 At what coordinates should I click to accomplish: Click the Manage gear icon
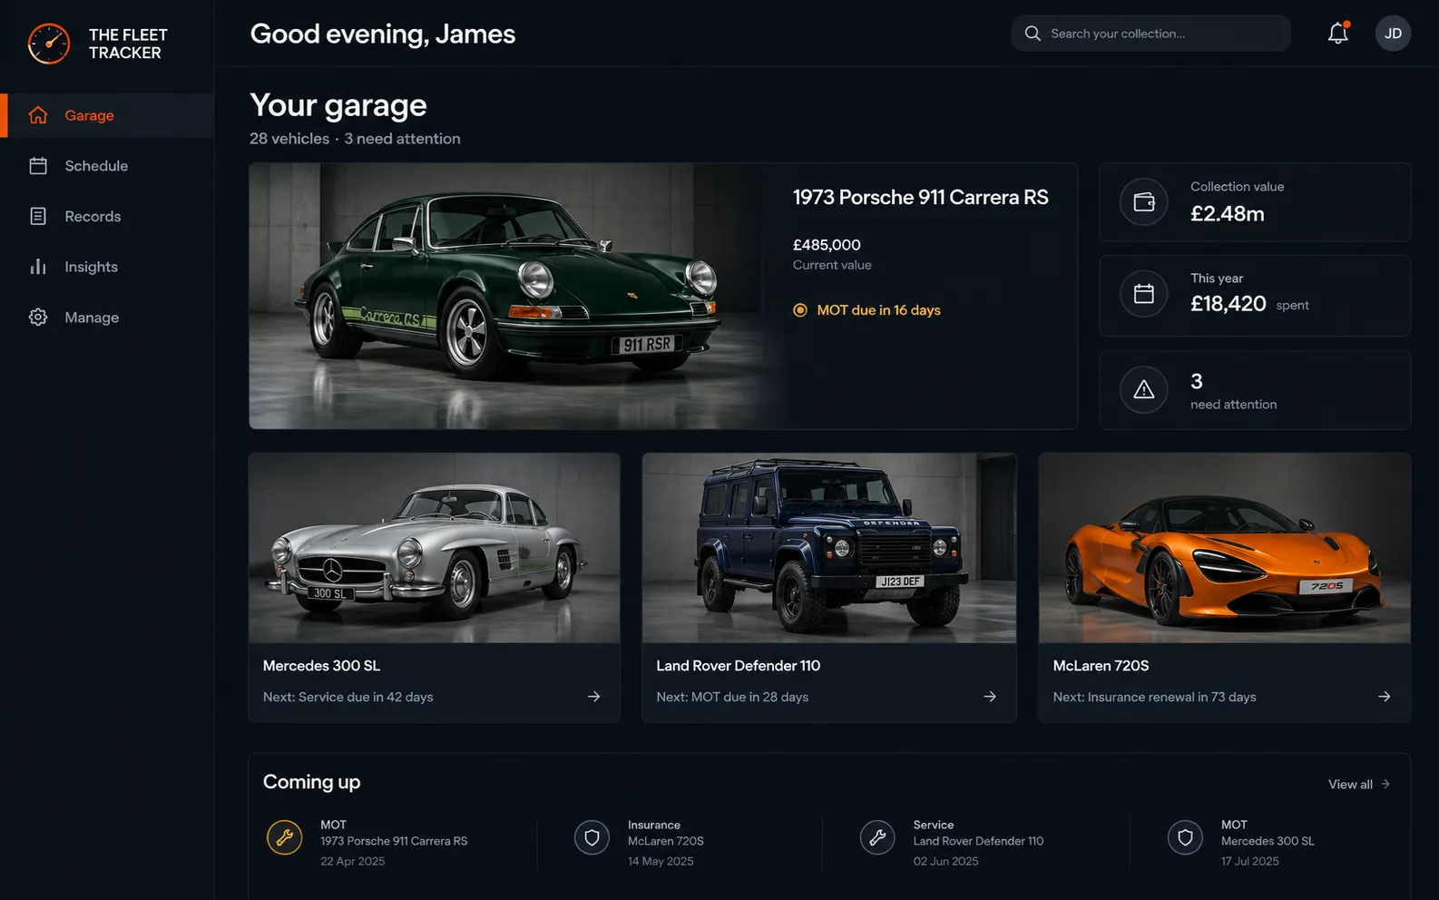[38, 318]
